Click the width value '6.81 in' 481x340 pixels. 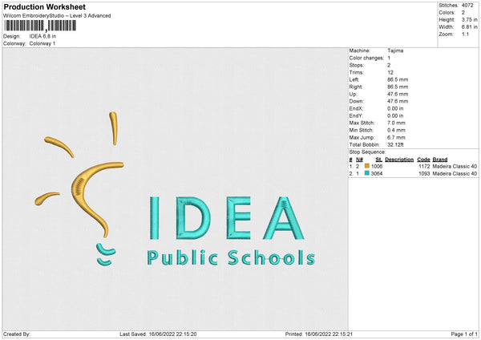(470, 27)
